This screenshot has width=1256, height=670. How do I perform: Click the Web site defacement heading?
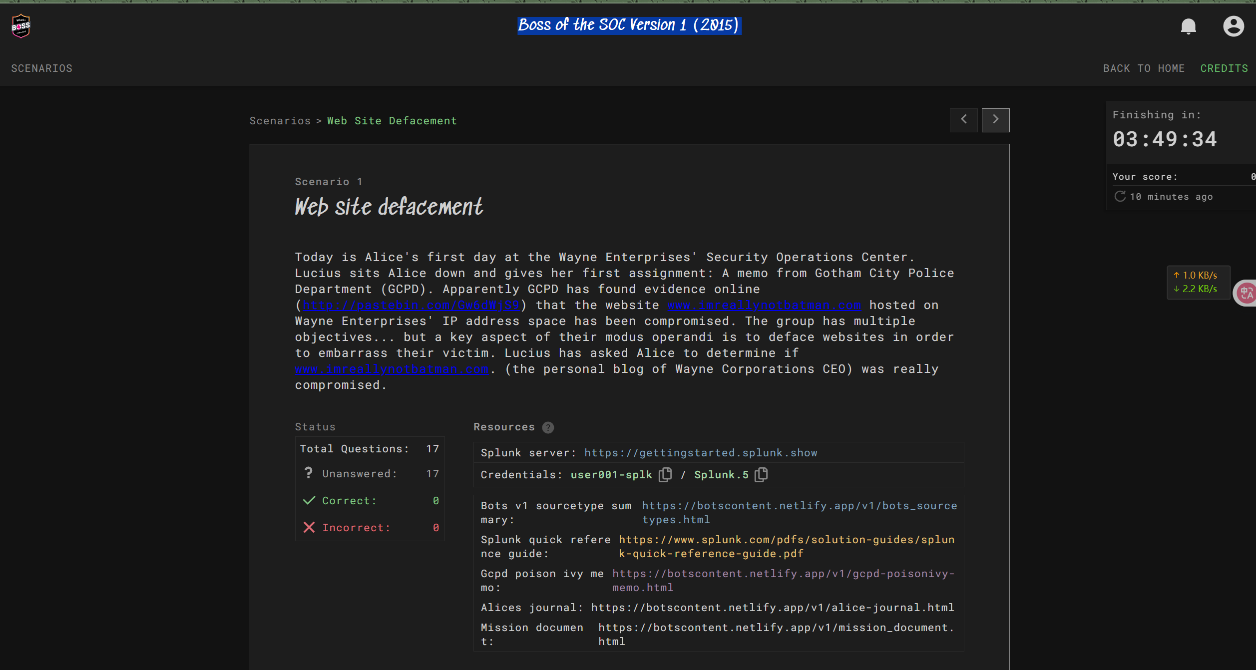point(389,207)
